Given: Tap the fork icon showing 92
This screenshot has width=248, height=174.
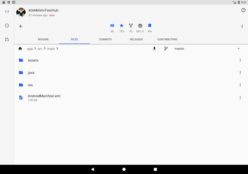Looking at the screenshot, I should [x=131, y=26].
